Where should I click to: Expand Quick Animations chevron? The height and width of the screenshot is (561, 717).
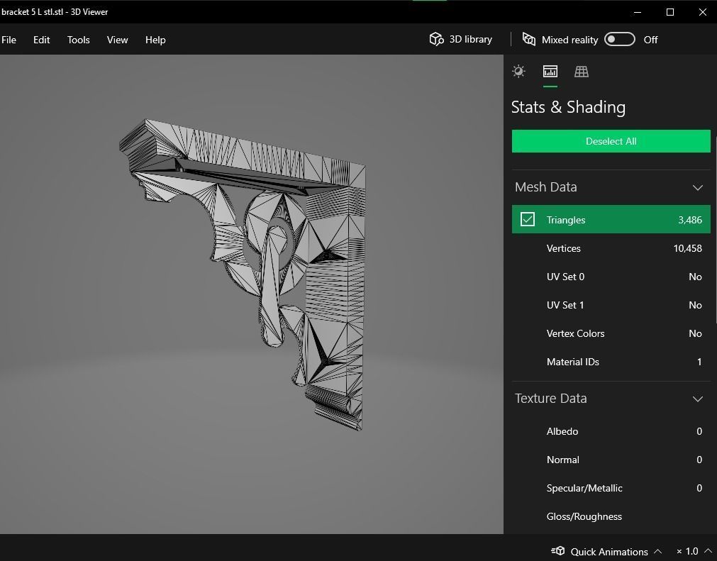coord(658,551)
